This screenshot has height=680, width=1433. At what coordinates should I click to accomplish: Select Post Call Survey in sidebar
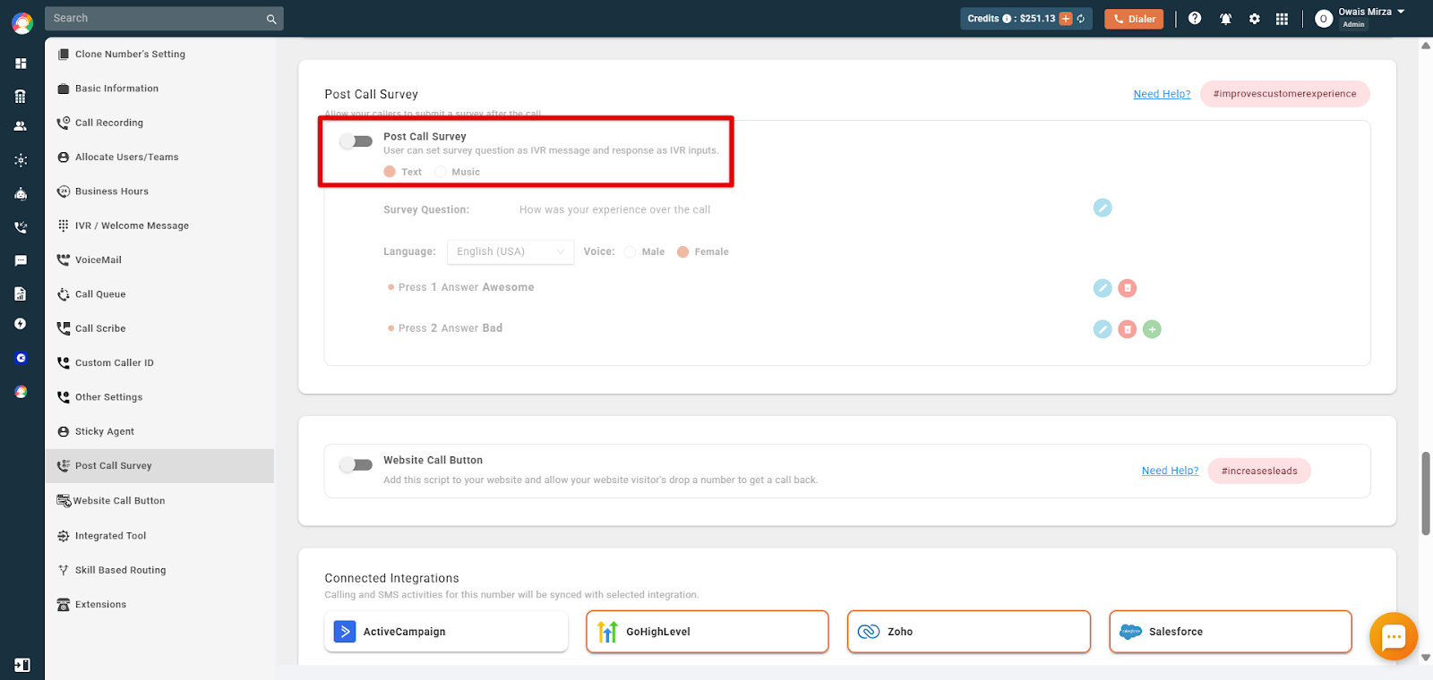pyautogui.click(x=159, y=466)
